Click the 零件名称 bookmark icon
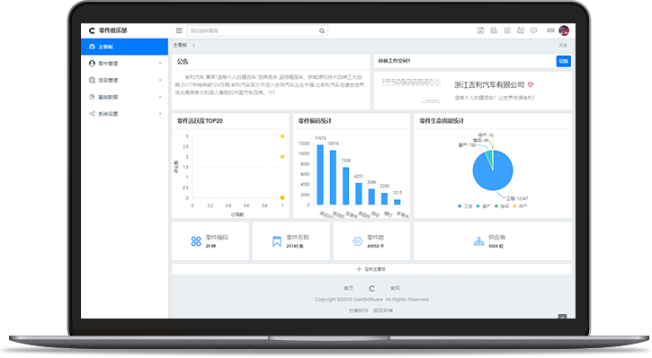The image size is (652, 358). pyautogui.click(x=276, y=241)
